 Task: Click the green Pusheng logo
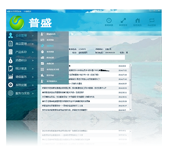17,22
